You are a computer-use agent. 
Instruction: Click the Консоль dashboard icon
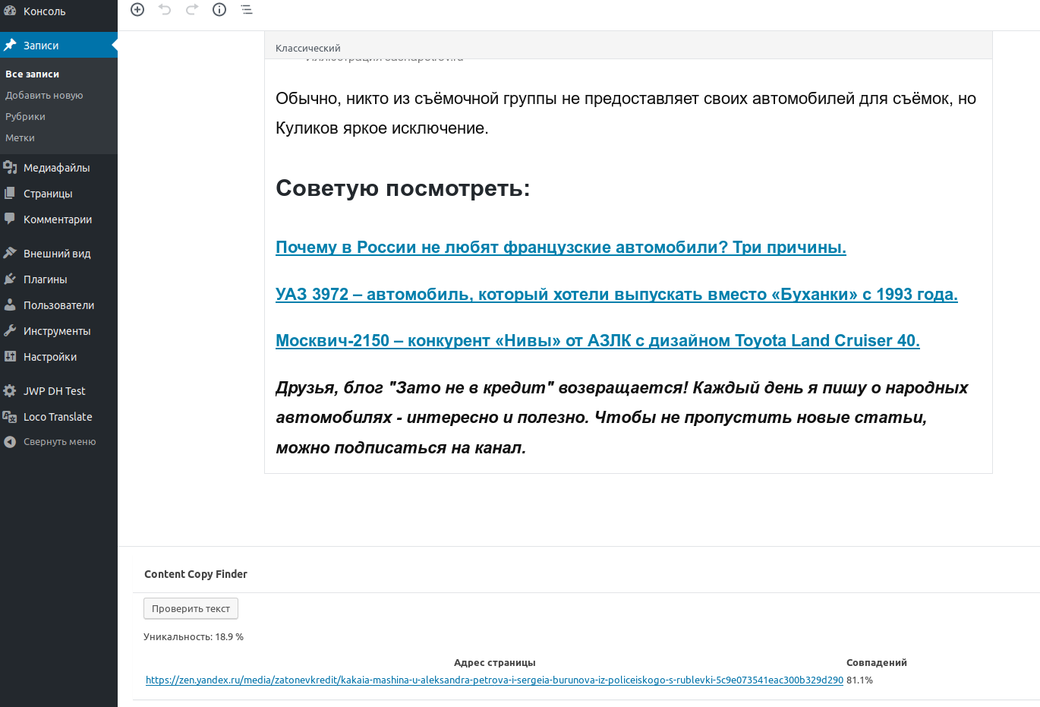tap(10, 11)
